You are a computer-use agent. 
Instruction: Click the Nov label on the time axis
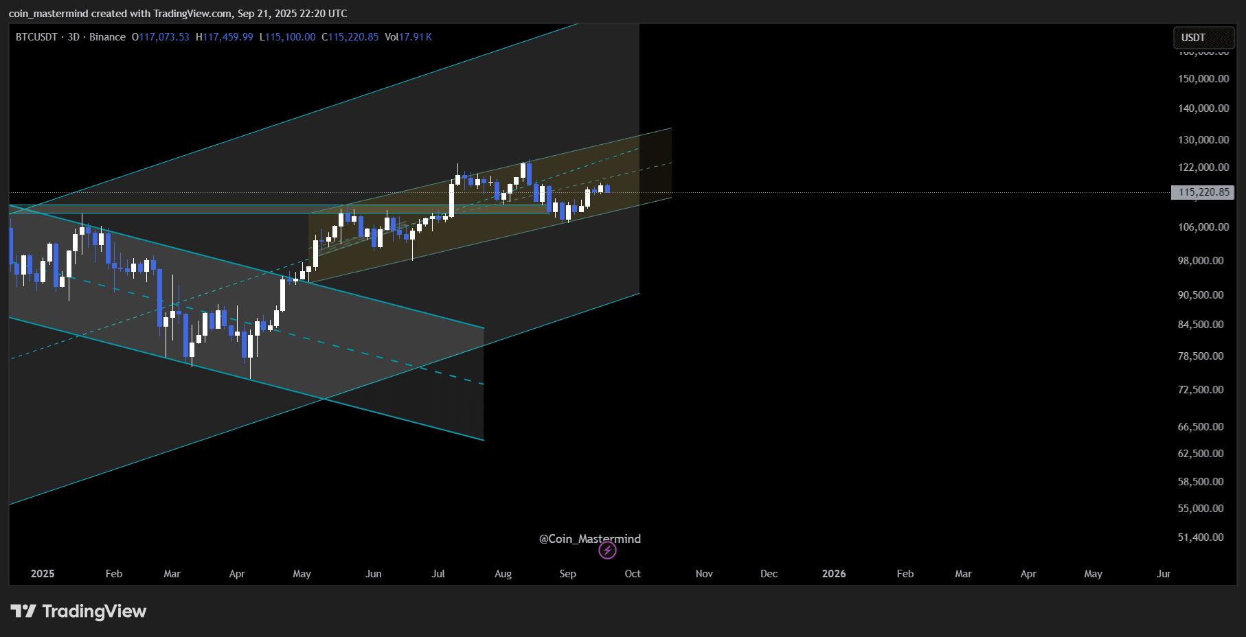(x=704, y=574)
